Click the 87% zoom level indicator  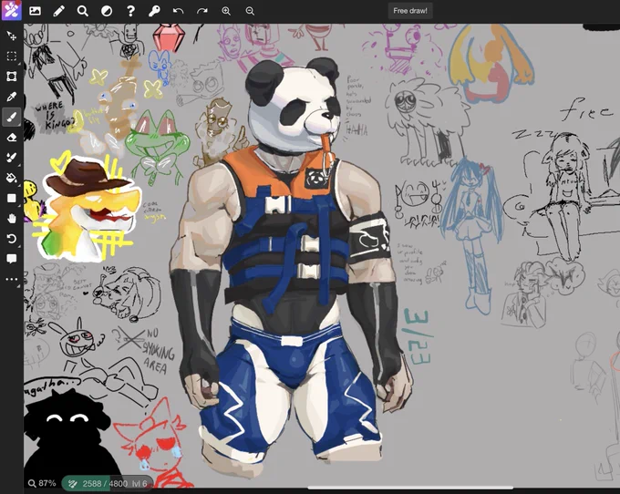[42, 483]
